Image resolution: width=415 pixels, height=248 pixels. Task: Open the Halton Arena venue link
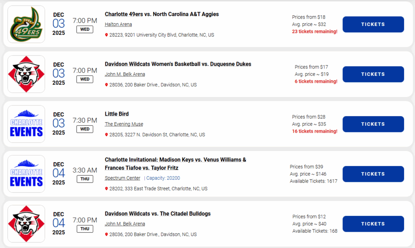click(x=118, y=24)
